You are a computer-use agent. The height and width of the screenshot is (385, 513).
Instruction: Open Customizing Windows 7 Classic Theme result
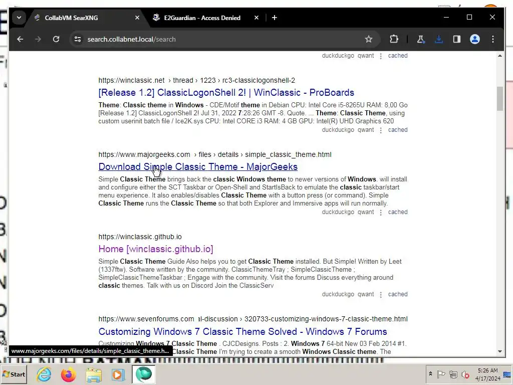242,332
